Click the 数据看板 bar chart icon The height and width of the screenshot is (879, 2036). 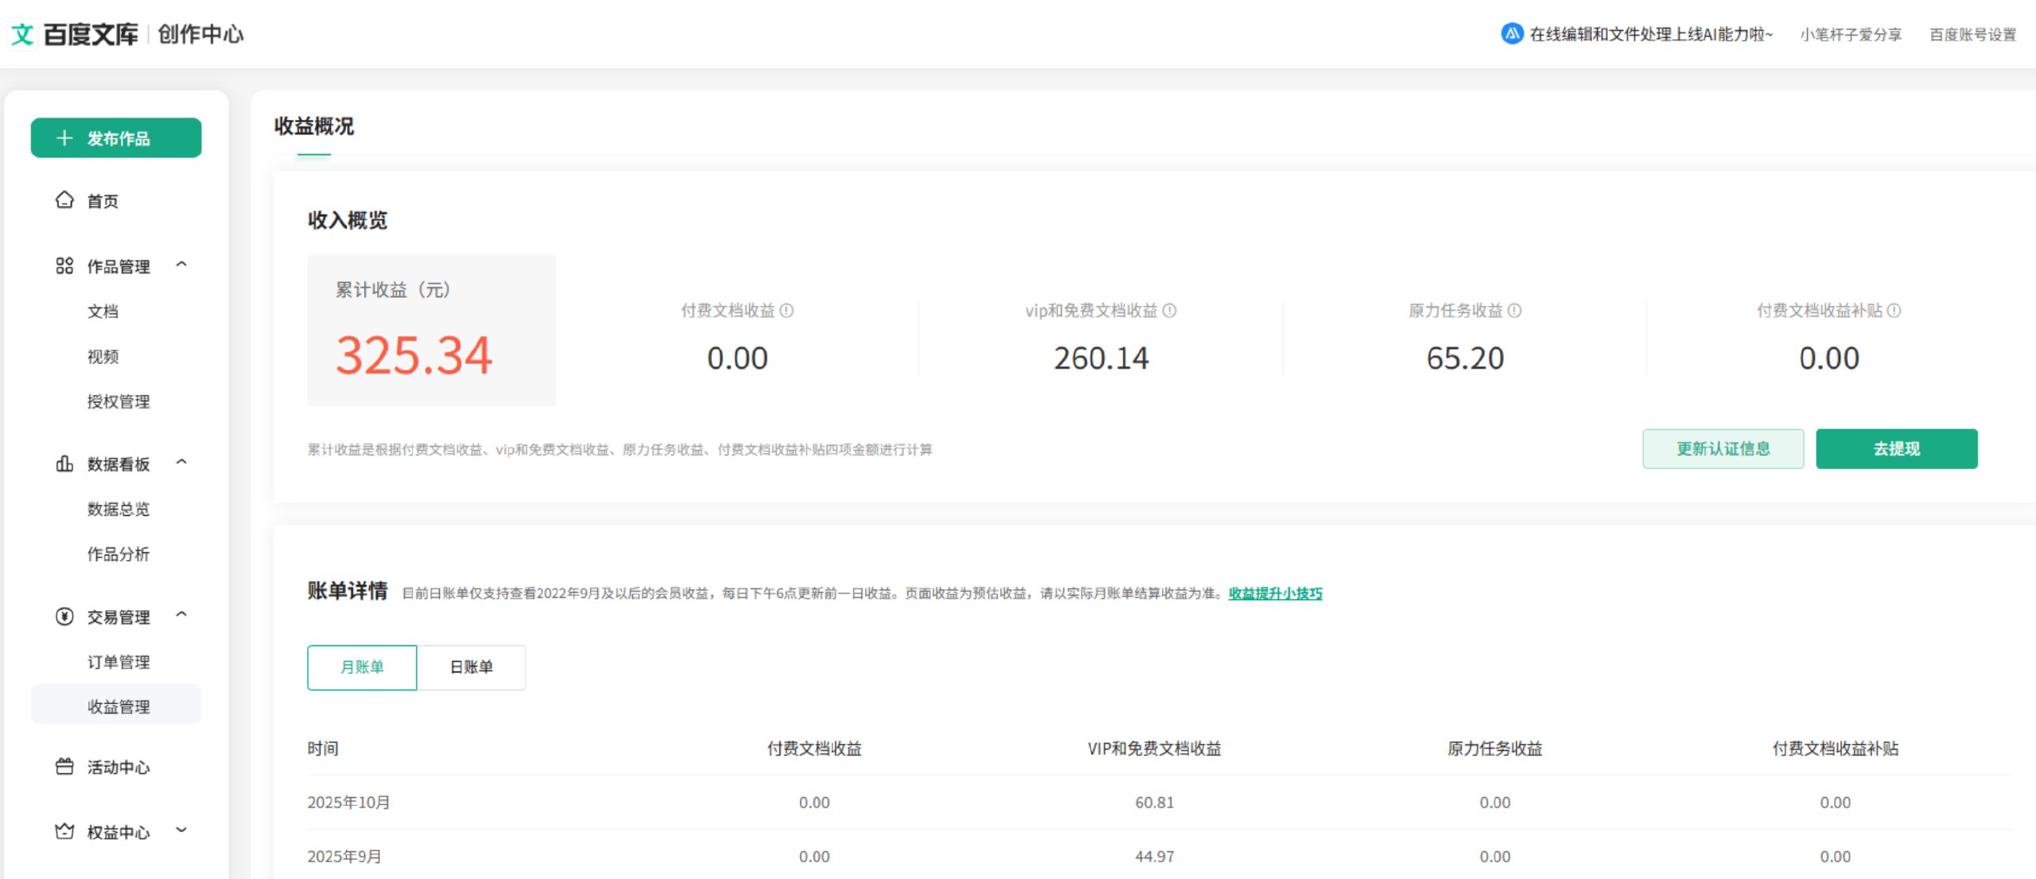point(64,463)
